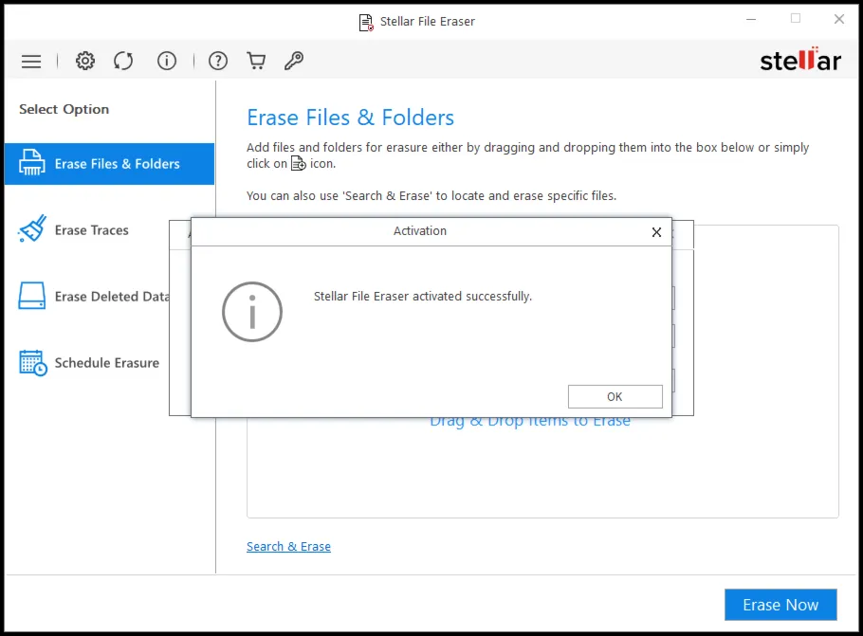The height and width of the screenshot is (636, 863).
Task: Click the add-file icon in the description text
Action: pos(299,163)
